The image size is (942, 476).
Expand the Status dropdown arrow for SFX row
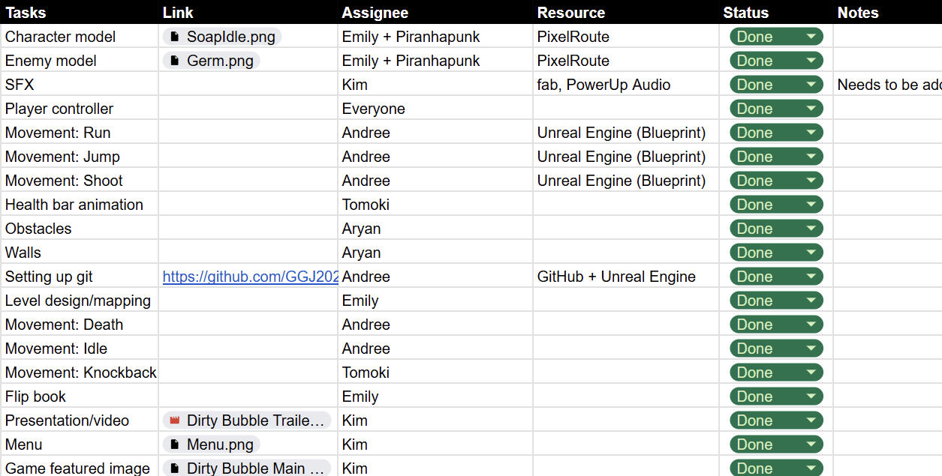[x=811, y=85]
